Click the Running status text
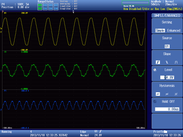This screenshot has height=137, width=183. coord(7,132)
